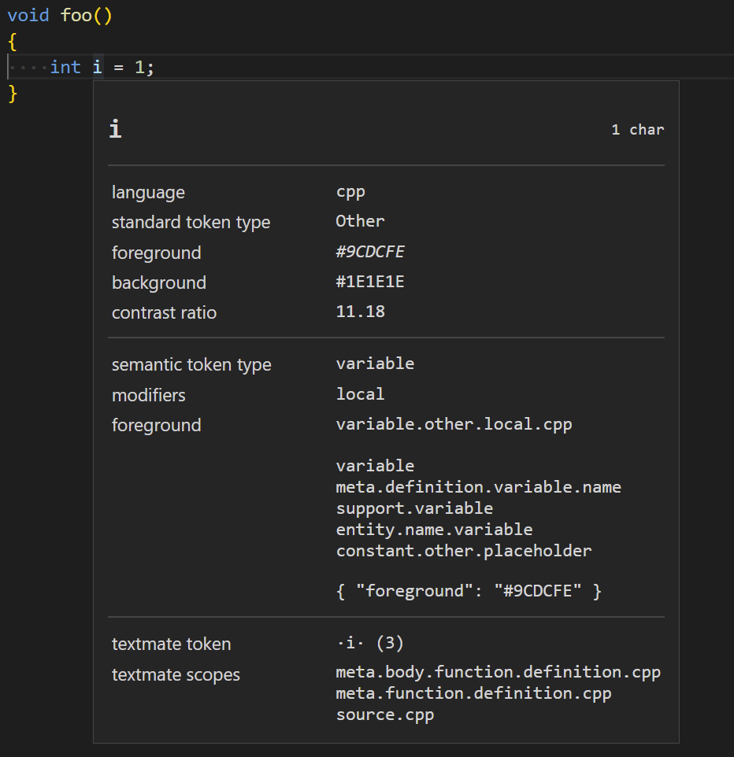This screenshot has width=734, height=757.
Task: Click 'constant.other.placeholder' scope entry
Action: tap(464, 551)
